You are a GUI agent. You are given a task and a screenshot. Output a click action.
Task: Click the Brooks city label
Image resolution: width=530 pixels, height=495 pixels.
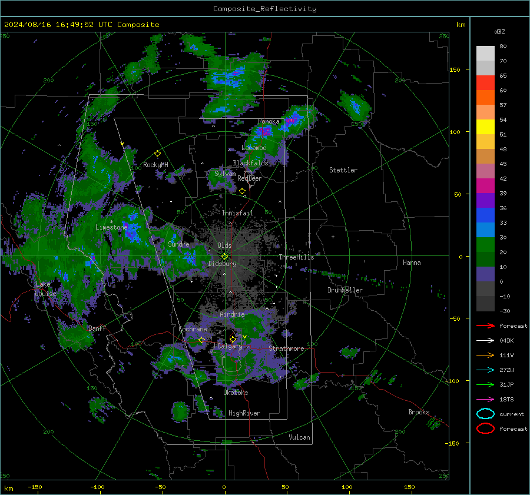(x=419, y=412)
